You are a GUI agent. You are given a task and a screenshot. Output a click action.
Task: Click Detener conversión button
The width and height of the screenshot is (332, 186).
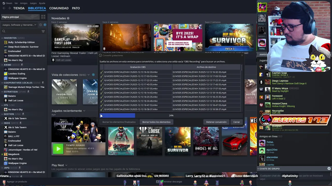point(216,122)
